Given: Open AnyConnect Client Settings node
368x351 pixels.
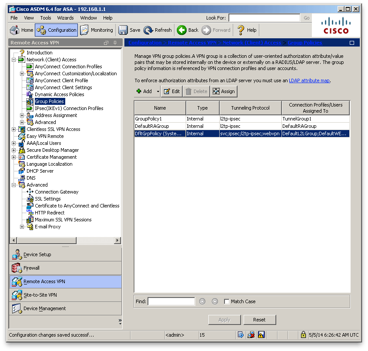Looking at the screenshot, I should click(64, 87).
